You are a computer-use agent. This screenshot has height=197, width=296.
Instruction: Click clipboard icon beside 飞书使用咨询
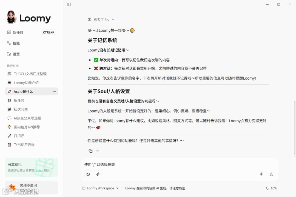tap(9, 144)
